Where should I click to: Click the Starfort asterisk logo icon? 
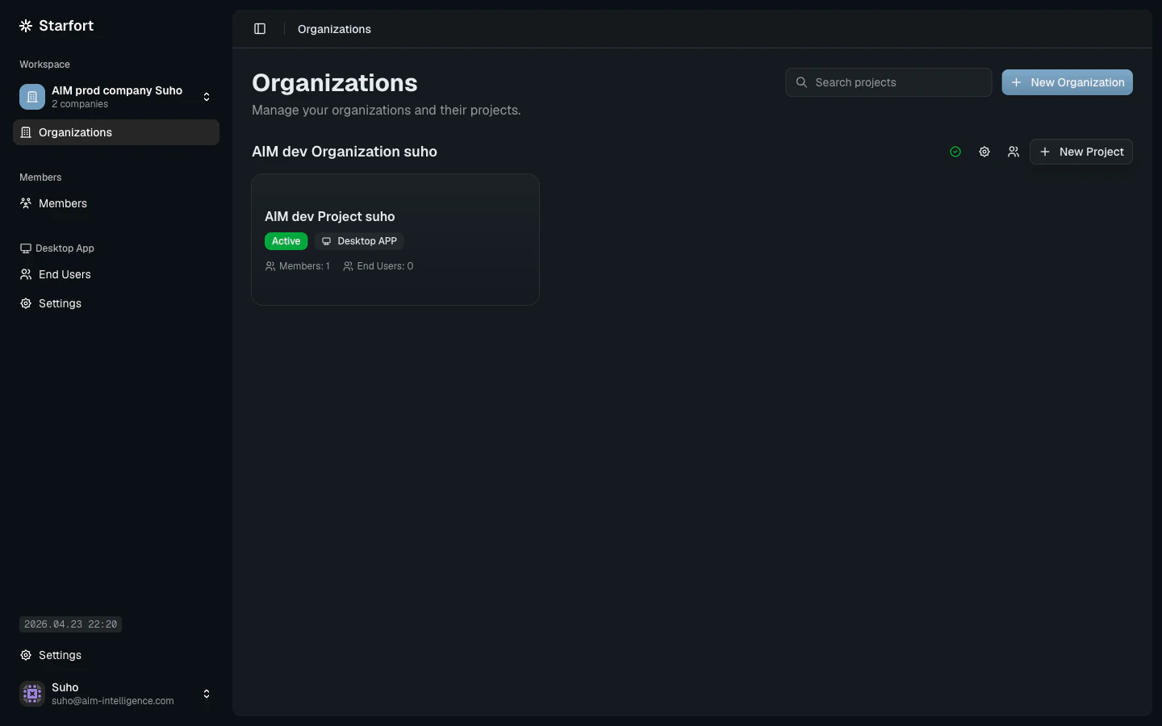click(25, 25)
